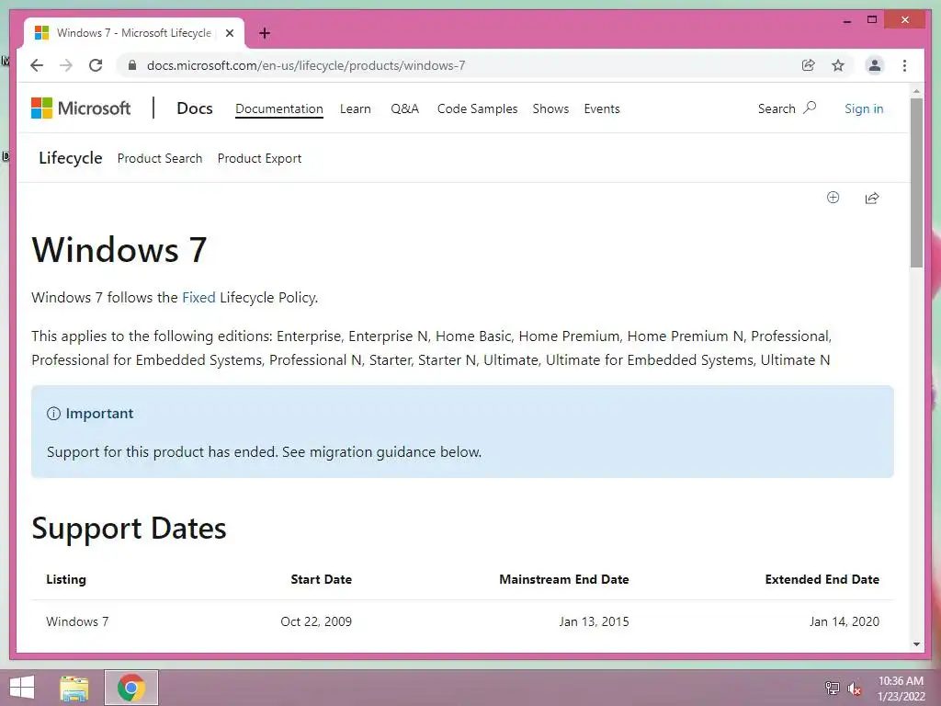Click the network tray icon
The image size is (941, 706).
pyautogui.click(x=833, y=688)
